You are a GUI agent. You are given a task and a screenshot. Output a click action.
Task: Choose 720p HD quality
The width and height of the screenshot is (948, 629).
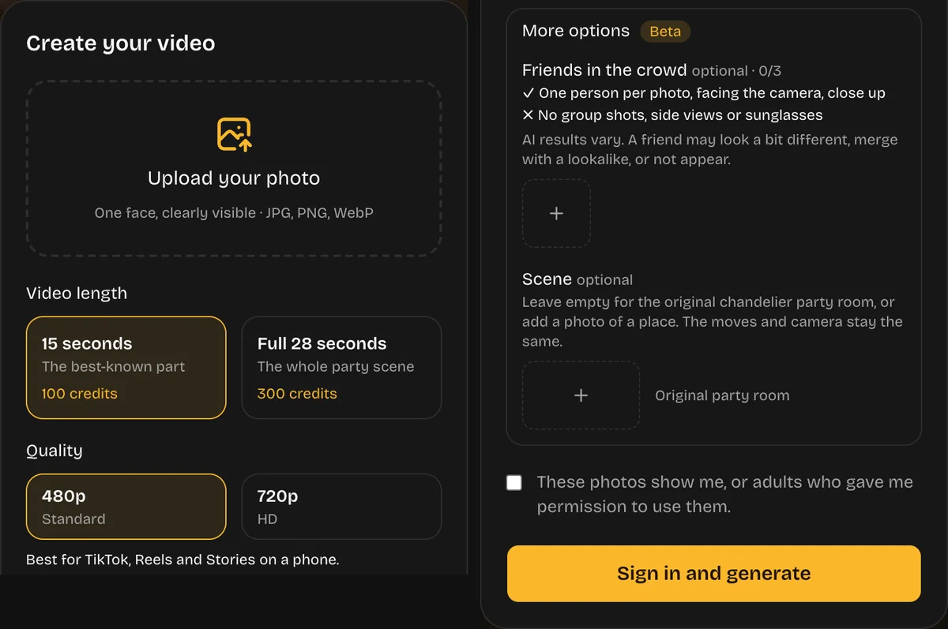click(341, 507)
